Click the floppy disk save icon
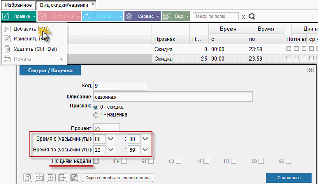 pos(75,178)
